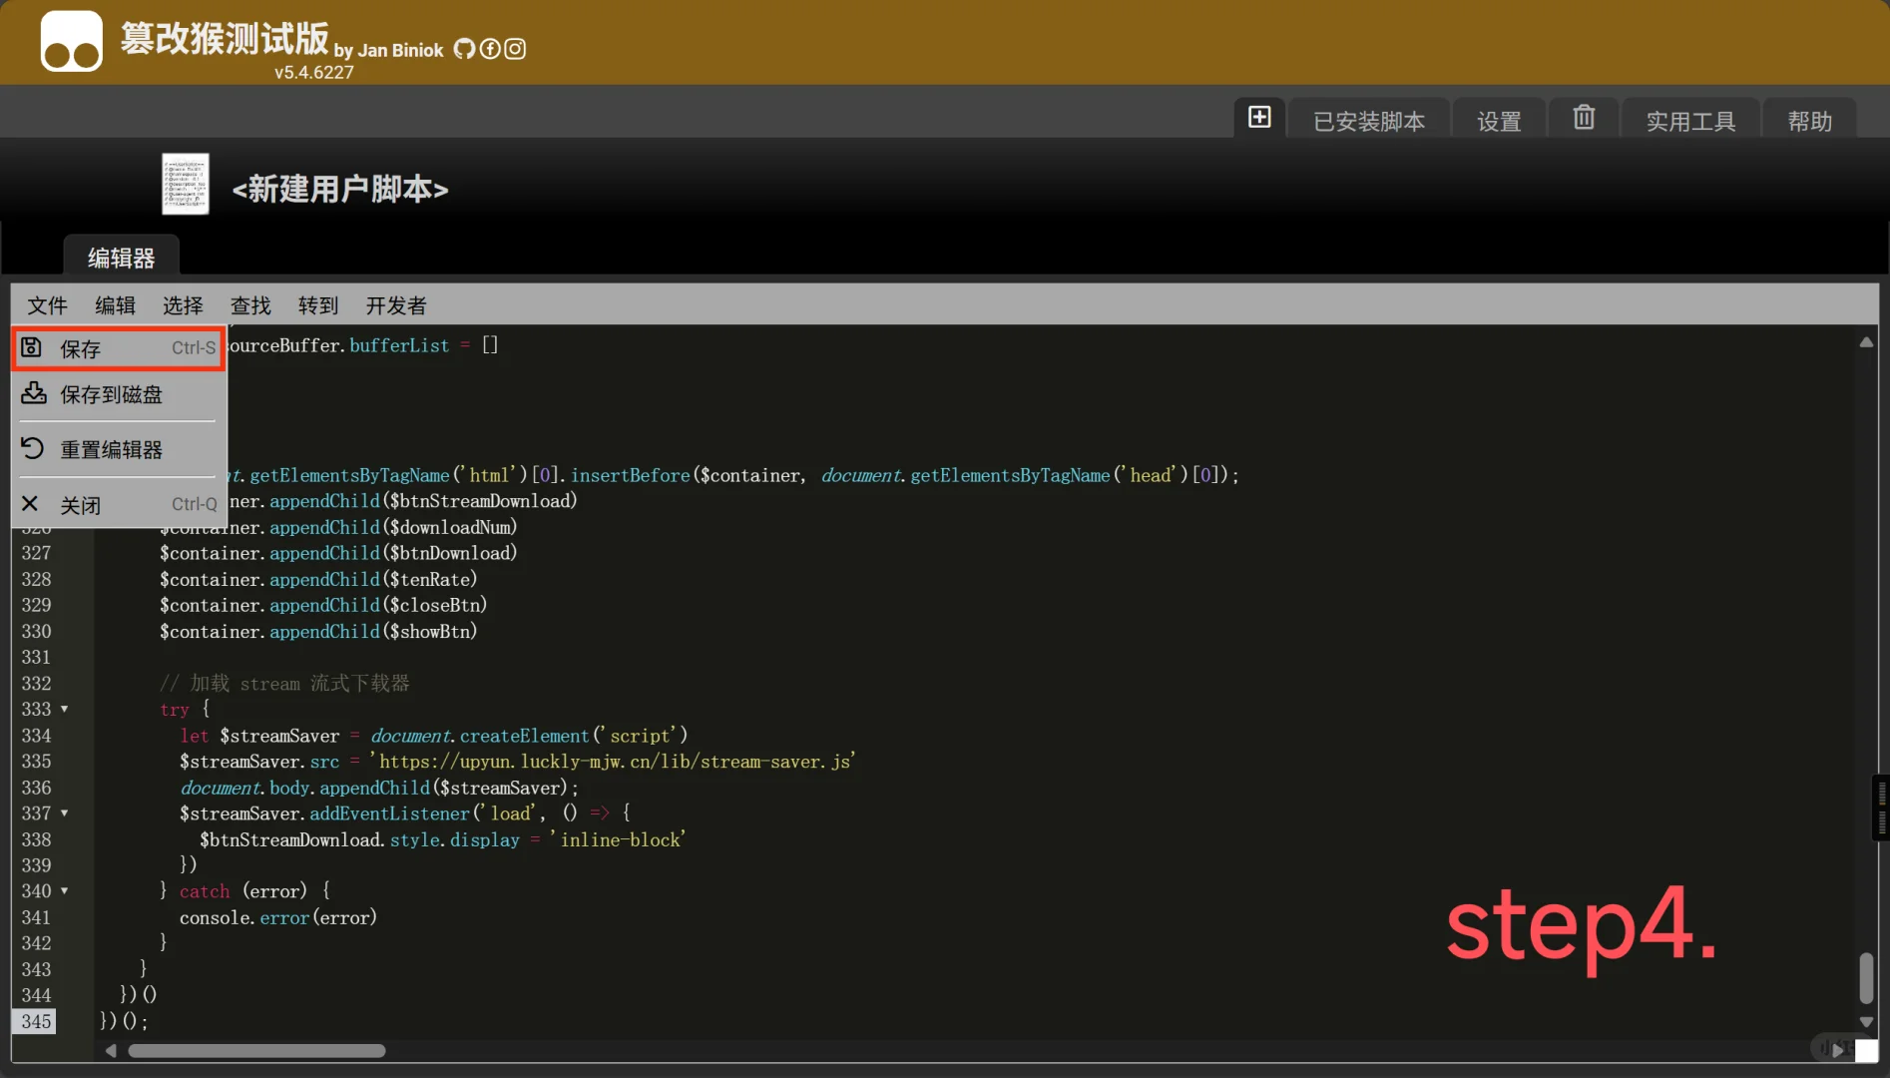Screen dimensions: 1890x1078
Task: Click the 'by Jan Biniok' text
Action: pos(388,50)
